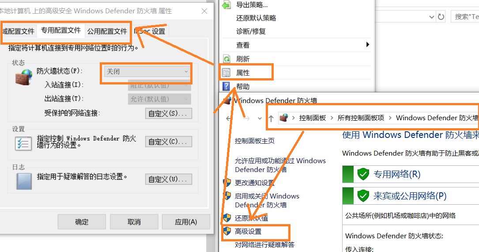479x252 pixels.
Task: Expand the 来宾或公用网络(P) section
Action: (x=411, y=196)
